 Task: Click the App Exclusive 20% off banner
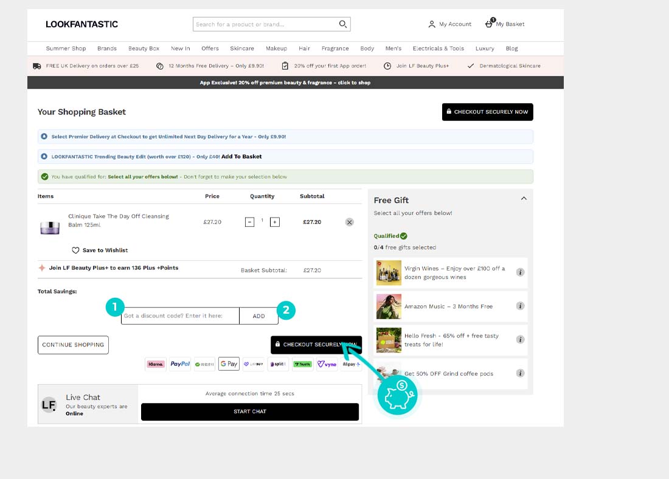(x=295, y=82)
